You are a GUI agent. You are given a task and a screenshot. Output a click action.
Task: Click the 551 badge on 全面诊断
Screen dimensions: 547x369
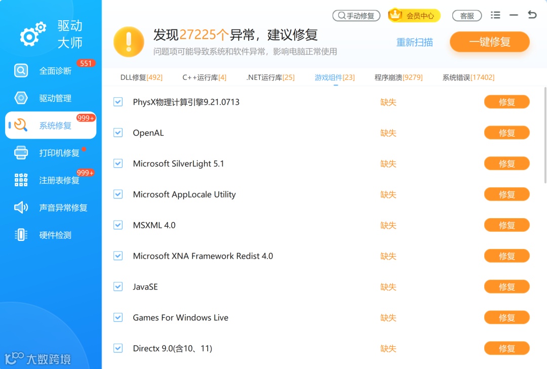[86, 63]
